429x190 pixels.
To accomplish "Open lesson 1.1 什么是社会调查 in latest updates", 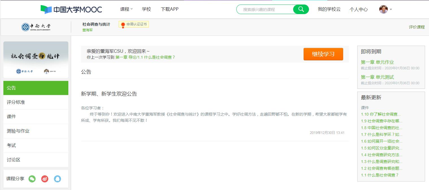I will [x=380, y=175].
